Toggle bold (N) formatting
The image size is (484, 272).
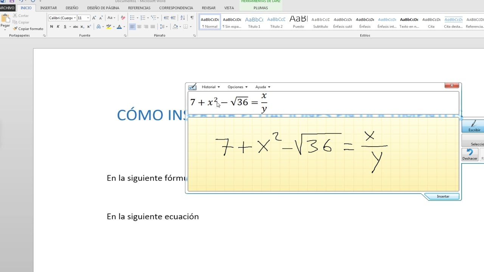51,27
